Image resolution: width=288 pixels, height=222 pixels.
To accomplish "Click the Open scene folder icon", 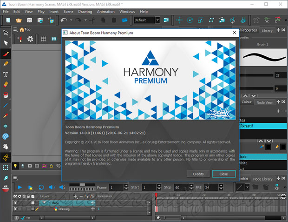I will point(19,20).
